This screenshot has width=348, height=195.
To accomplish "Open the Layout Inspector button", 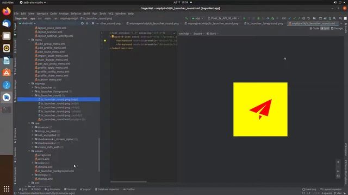I will pyautogui.click(x=331, y=189).
